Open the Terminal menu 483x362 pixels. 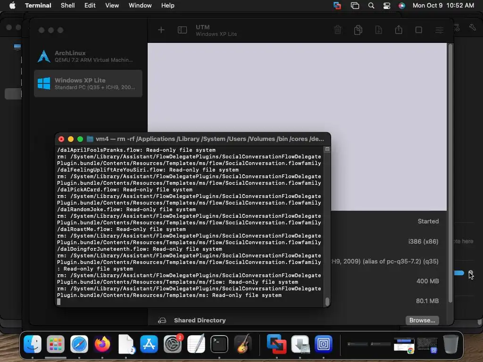coord(38,6)
